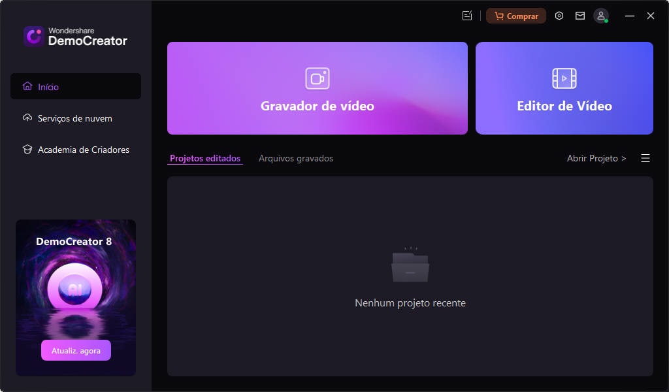Open settings hexagon icon in title bar
This screenshot has height=392, width=669.
[x=559, y=16]
